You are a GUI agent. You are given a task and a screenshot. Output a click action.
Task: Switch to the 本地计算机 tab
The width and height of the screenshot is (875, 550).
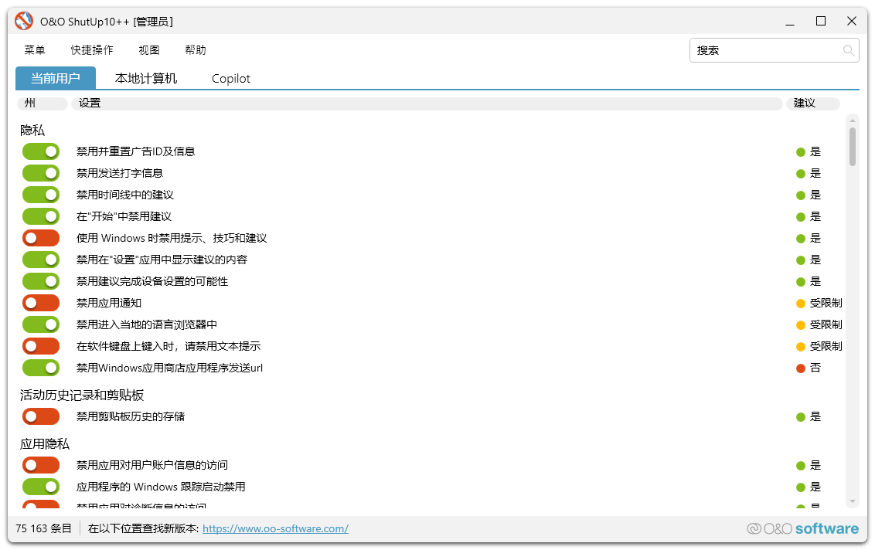(145, 78)
